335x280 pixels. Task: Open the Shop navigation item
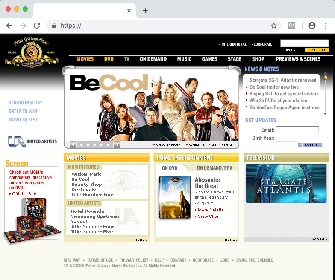pyautogui.click(x=258, y=59)
